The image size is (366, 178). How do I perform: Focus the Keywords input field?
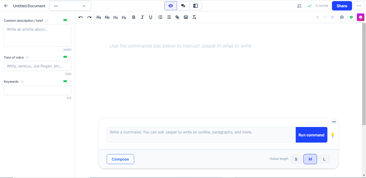(38, 90)
